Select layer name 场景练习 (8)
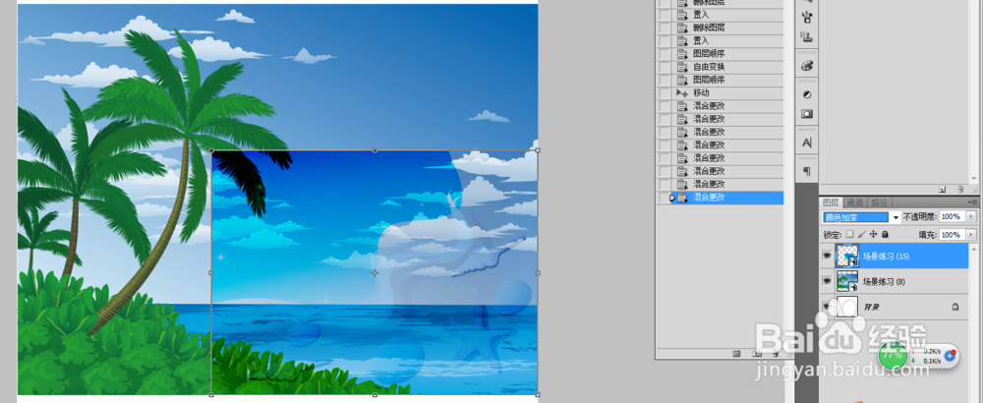This screenshot has height=403, width=983. pos(884,282)
